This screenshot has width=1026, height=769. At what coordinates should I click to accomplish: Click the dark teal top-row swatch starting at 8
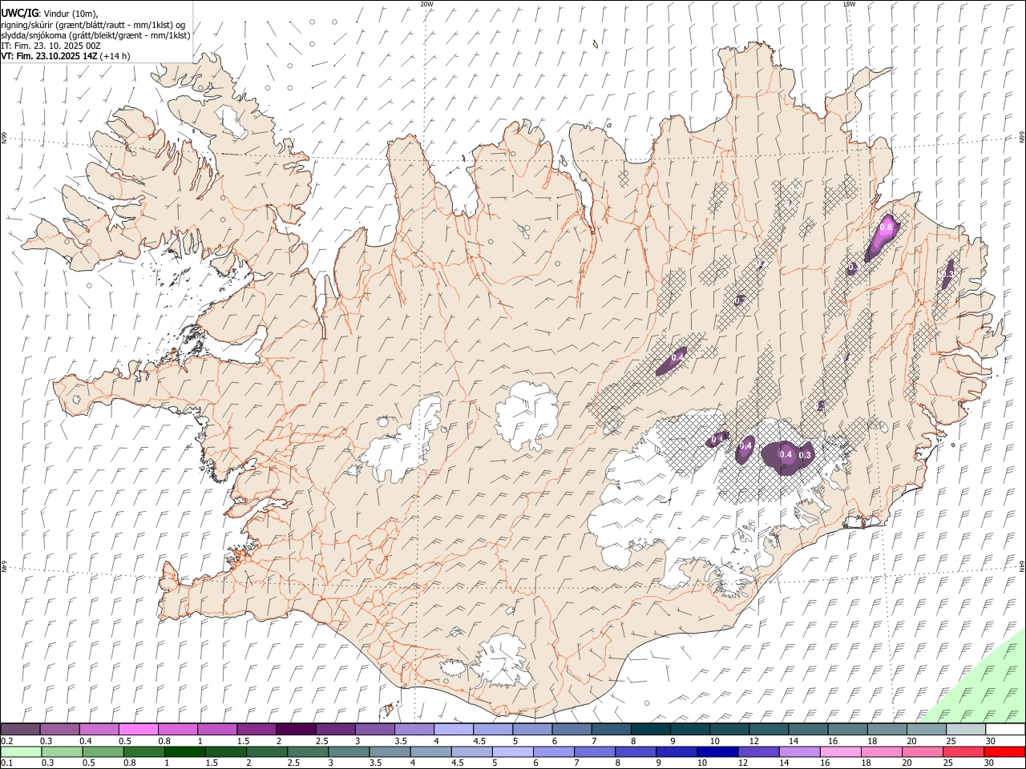pos(650,729)
